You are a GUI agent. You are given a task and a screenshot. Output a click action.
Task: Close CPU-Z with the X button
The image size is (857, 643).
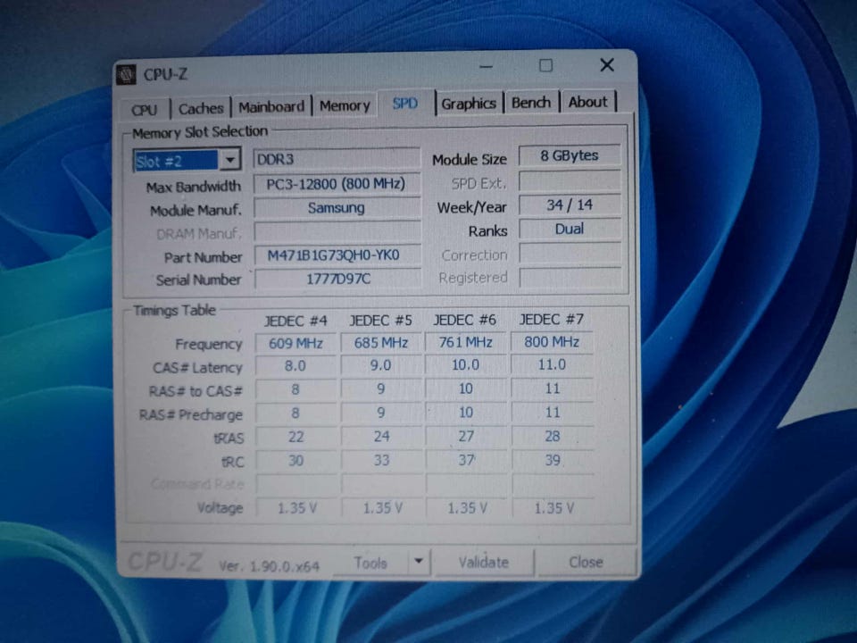click(607, 65)
